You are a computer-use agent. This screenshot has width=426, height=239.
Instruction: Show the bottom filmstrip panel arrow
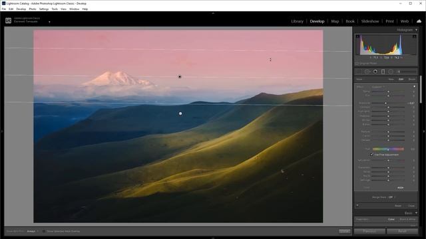pyautogui.click(x=213, y=238)
